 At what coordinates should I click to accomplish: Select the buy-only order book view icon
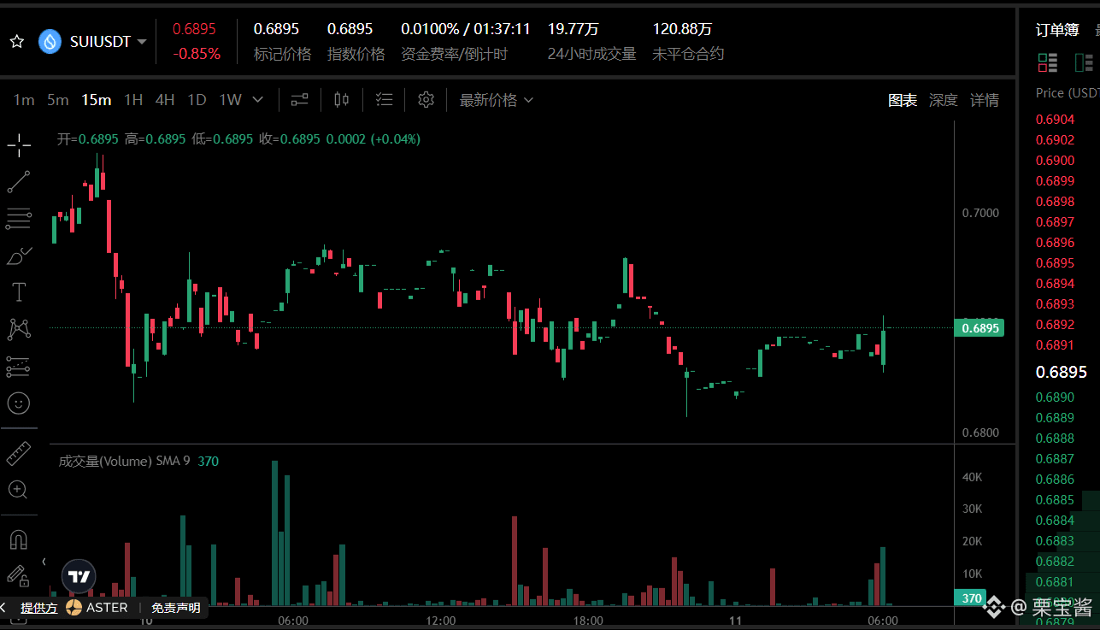[x=1084, y=62]
